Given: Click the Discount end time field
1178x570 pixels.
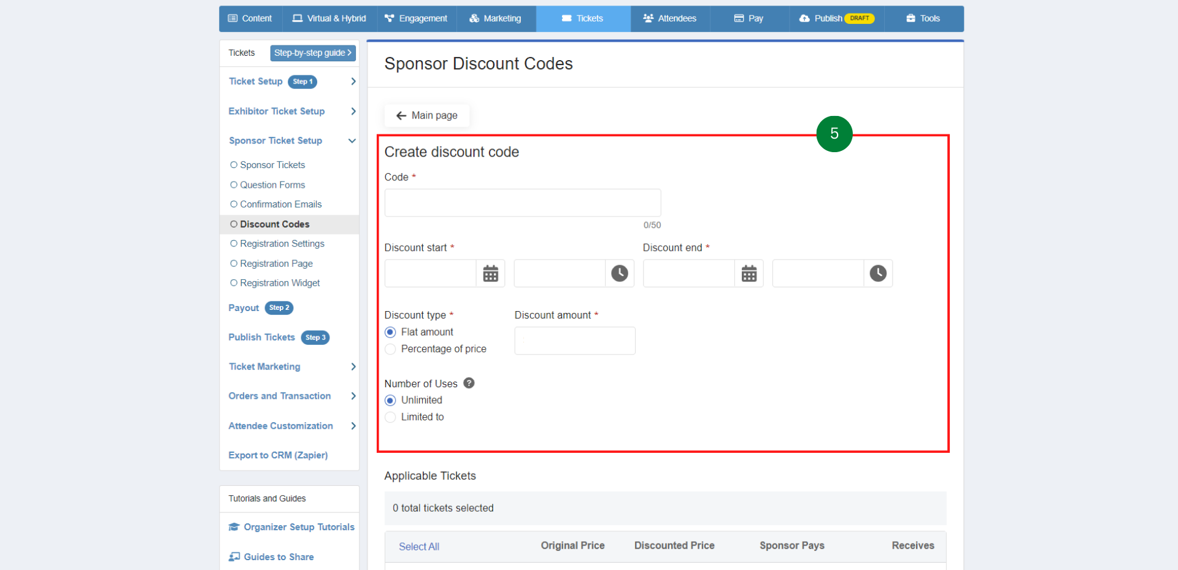Looking at the screenshot, I should click(x=818, y=274).
